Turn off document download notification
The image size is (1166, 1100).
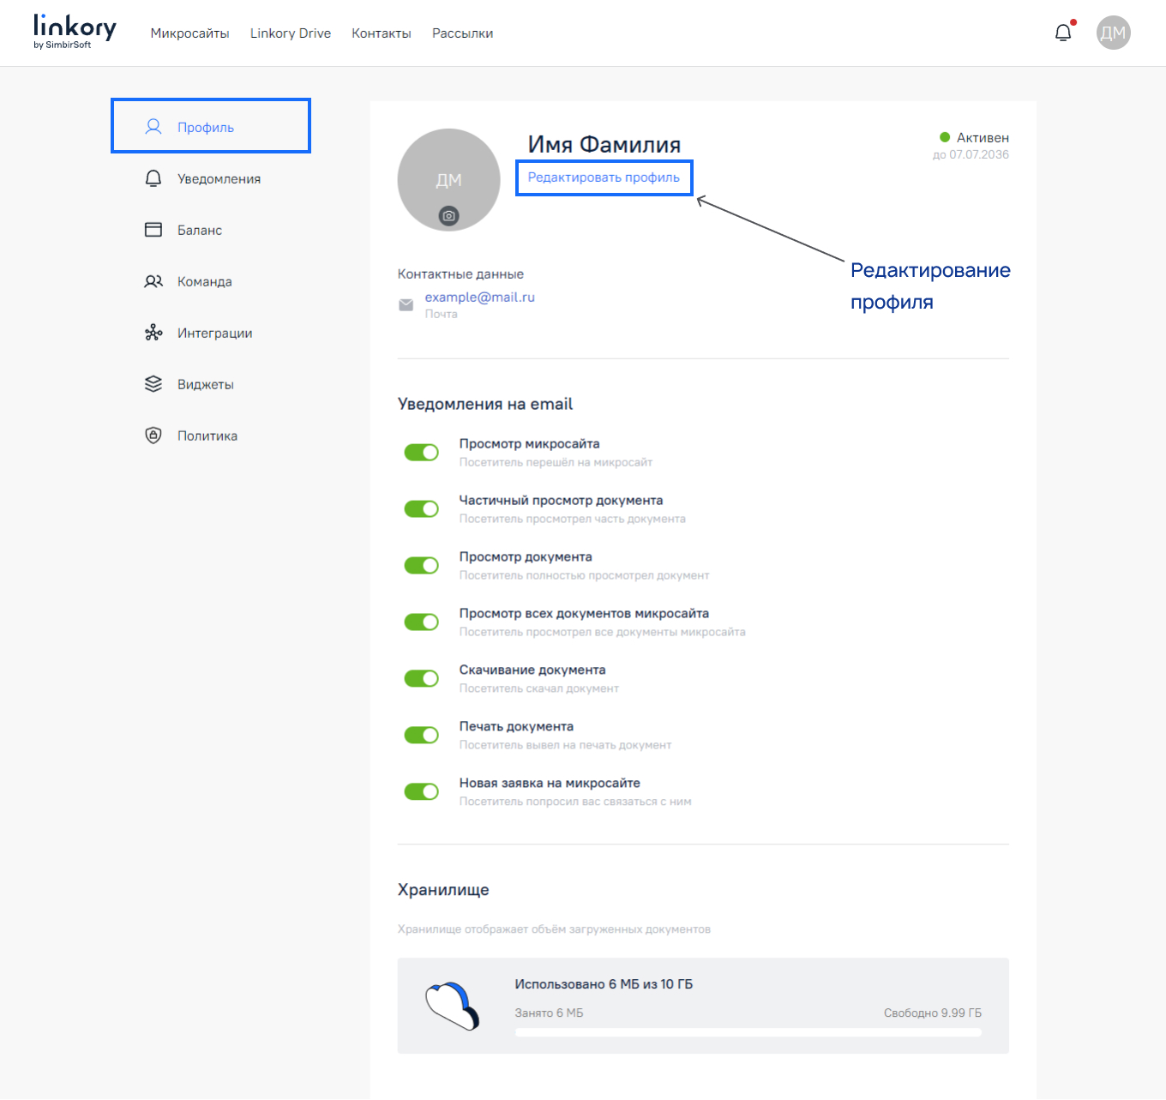click(x=422, y=679)
